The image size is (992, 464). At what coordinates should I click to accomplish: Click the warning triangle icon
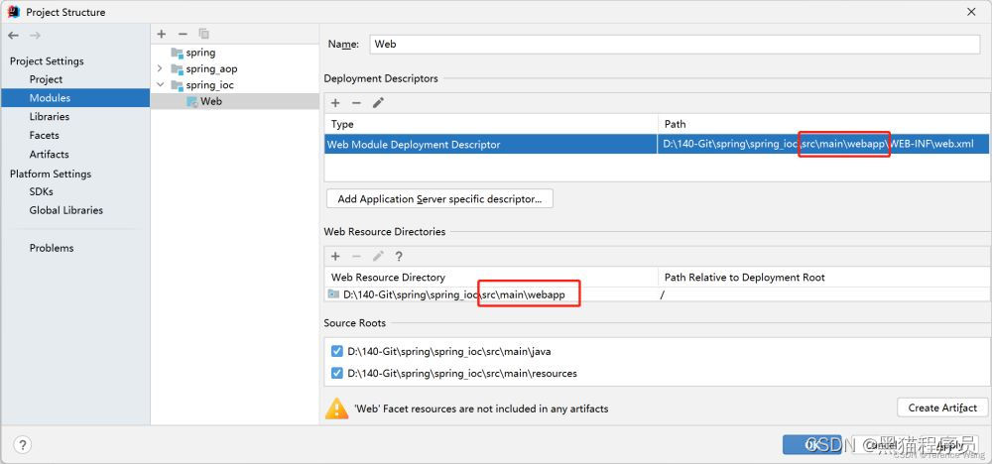pyautogui.click(x=336, y=407)
